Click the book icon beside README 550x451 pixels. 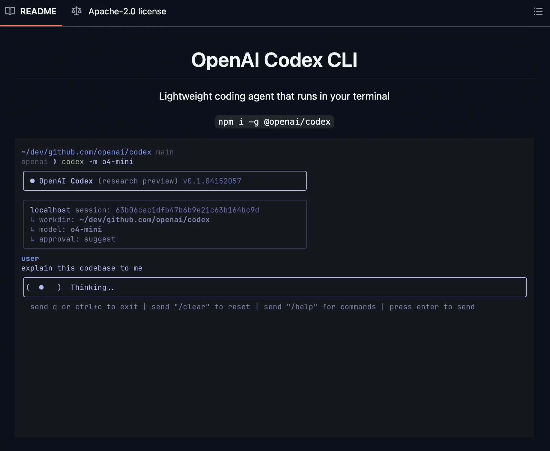pos(10,12)
